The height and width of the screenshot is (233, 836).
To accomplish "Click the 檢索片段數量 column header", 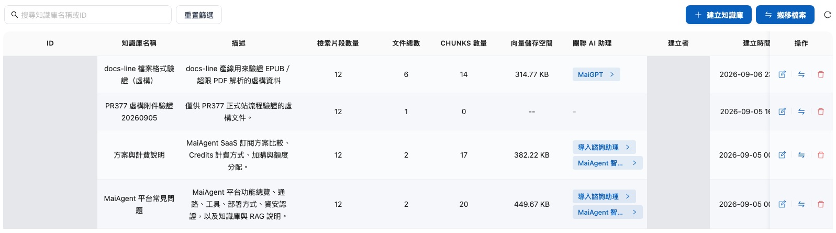I will point(338,43).
